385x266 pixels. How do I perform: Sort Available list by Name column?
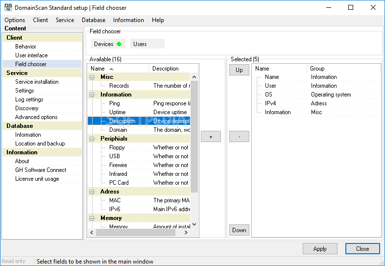(119, 69)
